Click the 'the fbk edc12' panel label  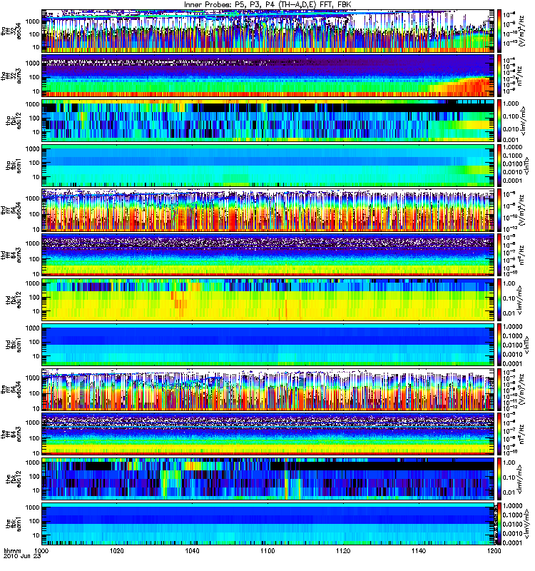click(x=14, y=479)
